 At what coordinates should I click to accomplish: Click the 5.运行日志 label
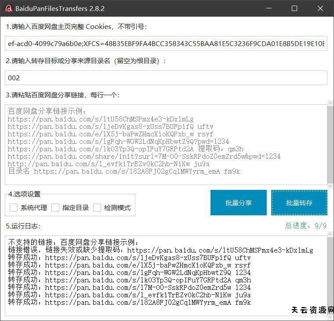pyautogui.click(x=23, y=226)
